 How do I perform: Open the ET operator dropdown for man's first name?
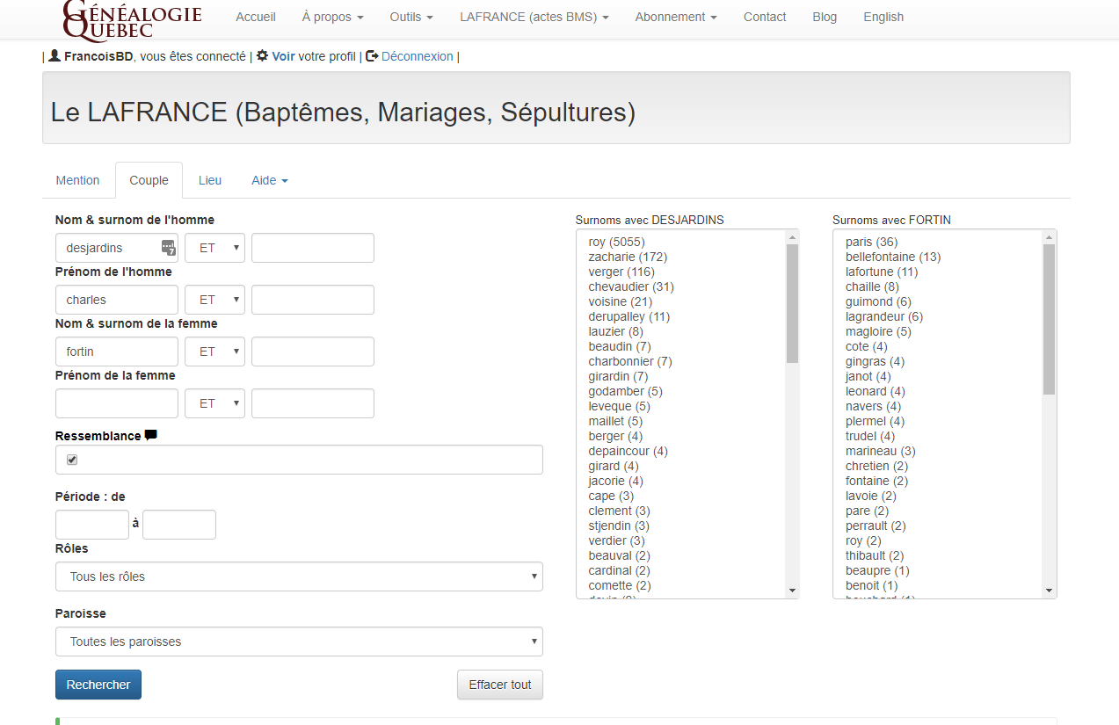[x=214, y=300]
